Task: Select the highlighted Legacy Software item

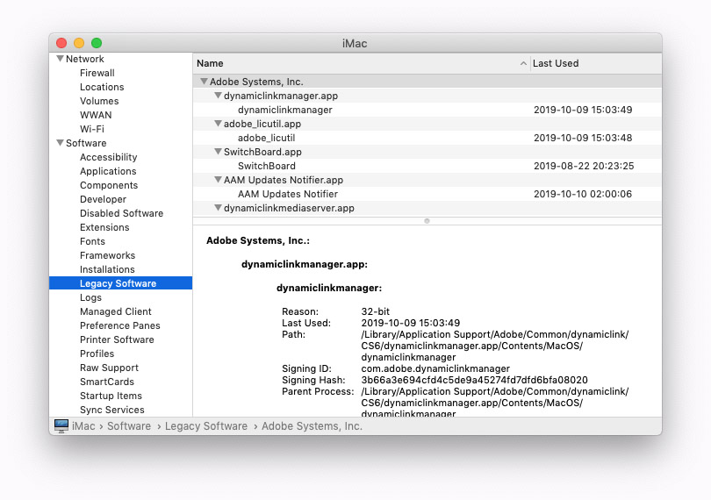Action: [x=120, y=283]
